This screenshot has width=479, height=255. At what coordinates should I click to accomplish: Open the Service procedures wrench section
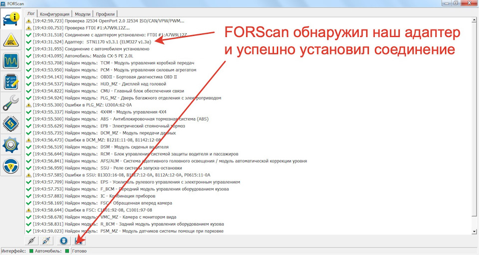(x=11, y=103)
